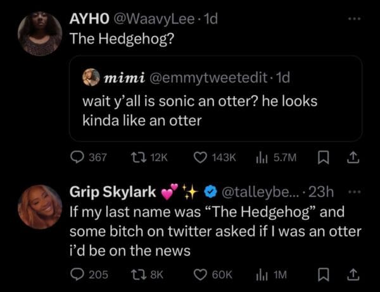Image resolution: width=380 pixels, height=292 pixels.
Task: Open Grip Skylark's profile avatar
Action: pos(40,206)
